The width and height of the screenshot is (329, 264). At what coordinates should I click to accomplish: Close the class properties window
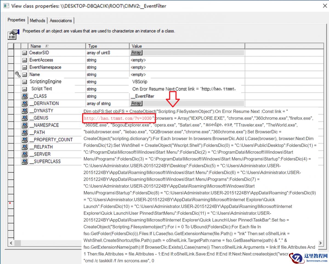point(324,6)
